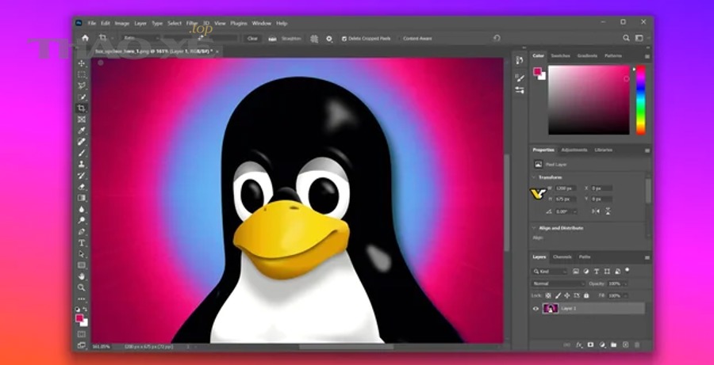
Task: Switch to the Swatches tab
Action: pos(560,56)
